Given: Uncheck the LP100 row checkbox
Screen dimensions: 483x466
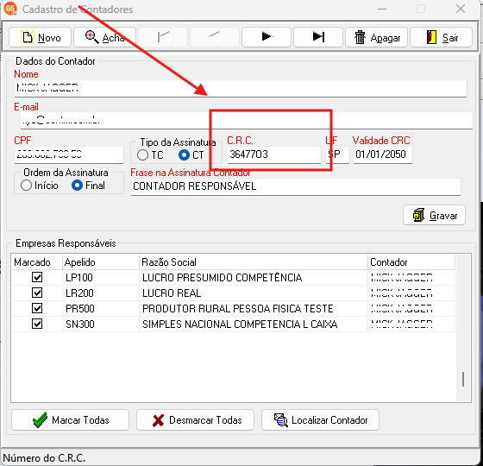Looking at the screenshot, I should pos(37,277).
